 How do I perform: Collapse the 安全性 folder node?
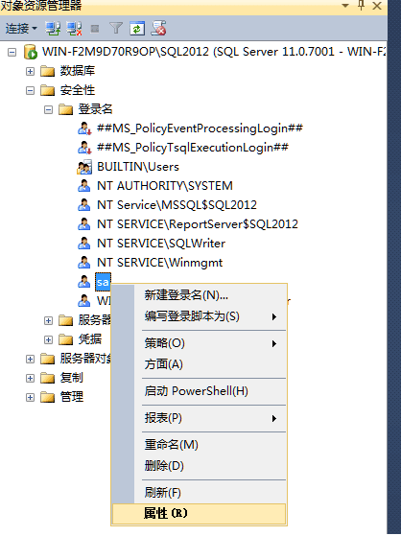point(30,90)
